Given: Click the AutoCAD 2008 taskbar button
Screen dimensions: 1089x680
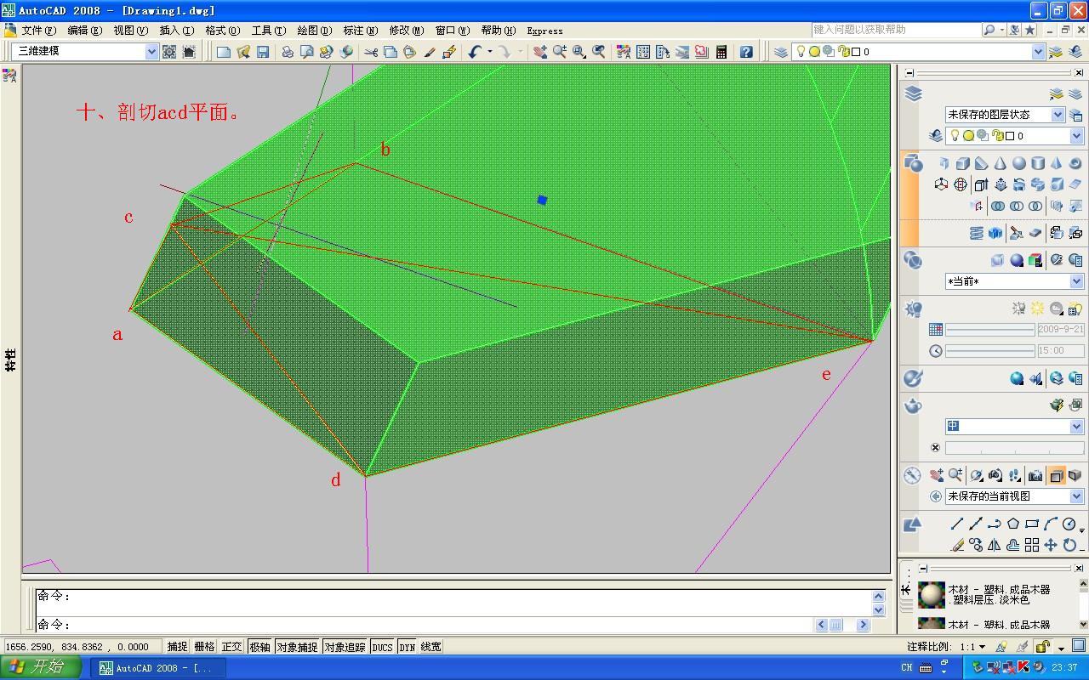Looking at the screenshot, I should click(159, 668).
